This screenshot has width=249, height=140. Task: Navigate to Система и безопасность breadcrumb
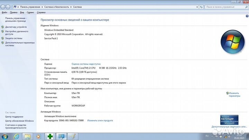pos(56,7)
